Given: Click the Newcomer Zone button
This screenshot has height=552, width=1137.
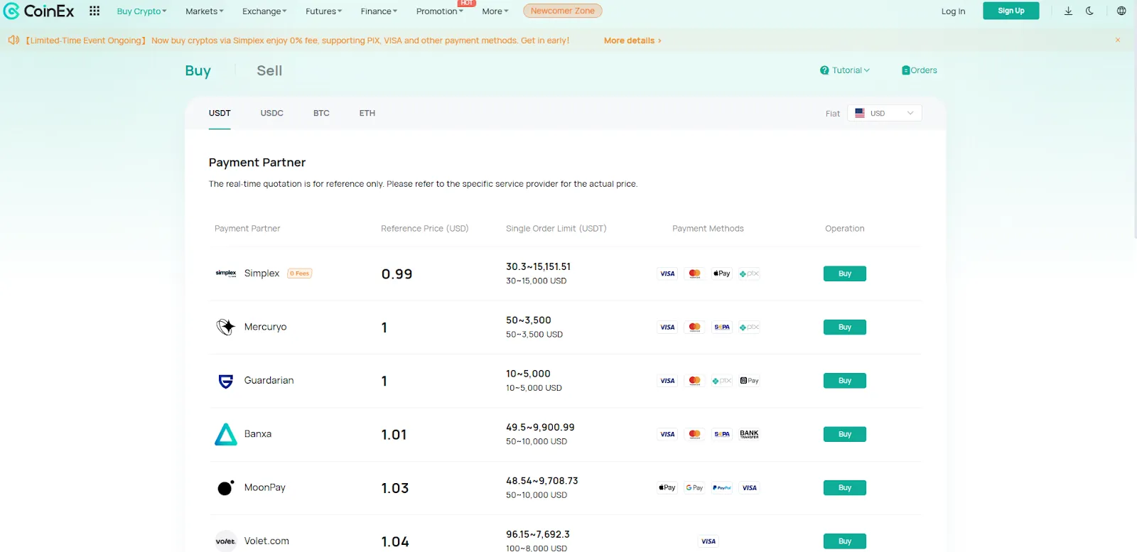Looking at the screenshot, I should 563,11.
